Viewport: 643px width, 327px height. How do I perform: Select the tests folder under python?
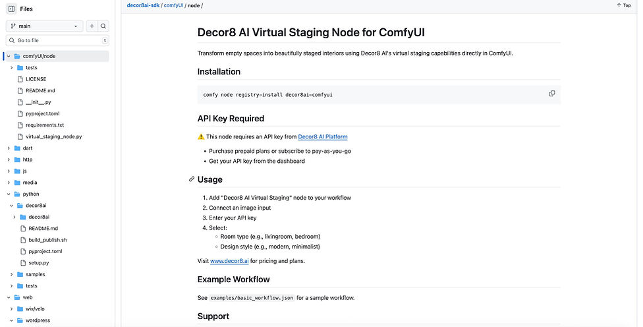[x=31, y=286]
